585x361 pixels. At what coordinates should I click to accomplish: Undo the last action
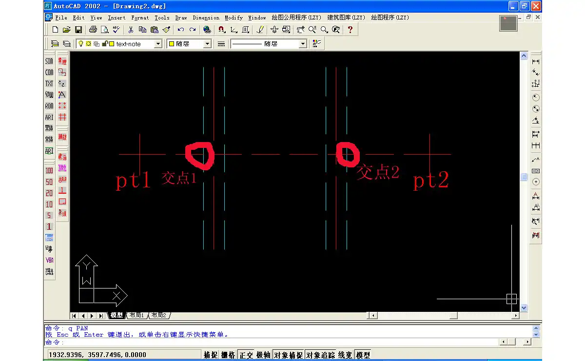point(181,30)
